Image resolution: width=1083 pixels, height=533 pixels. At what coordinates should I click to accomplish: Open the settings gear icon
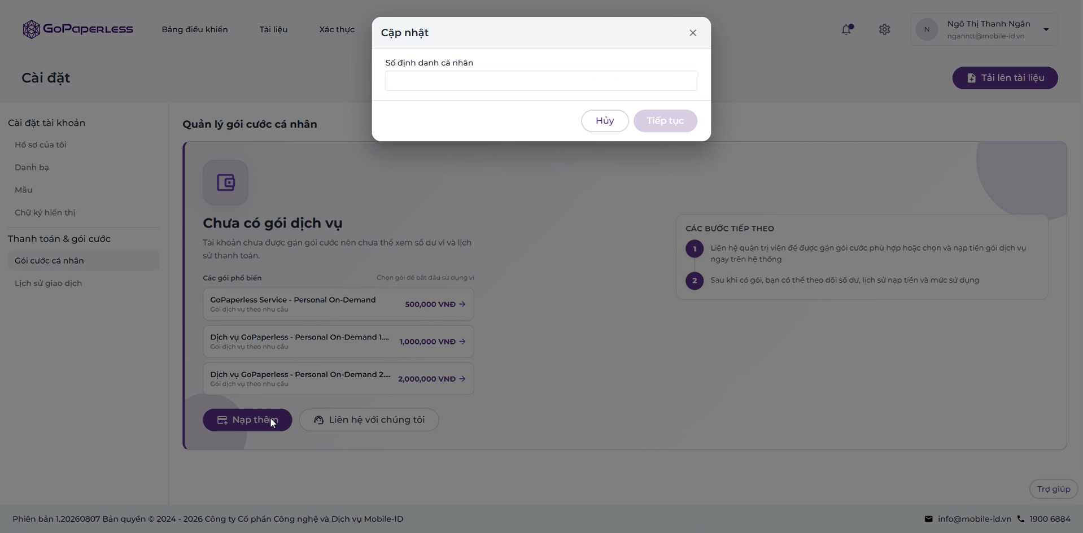(x=884, y=29)
